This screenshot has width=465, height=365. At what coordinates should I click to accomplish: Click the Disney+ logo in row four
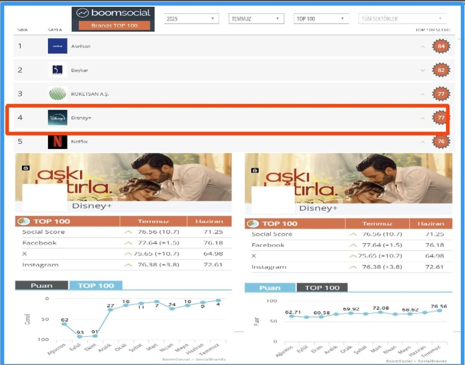pos(57,118)
